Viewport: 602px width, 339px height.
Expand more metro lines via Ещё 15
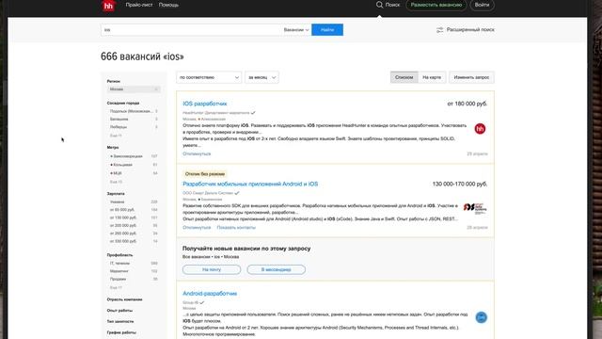tap(116, 182)
